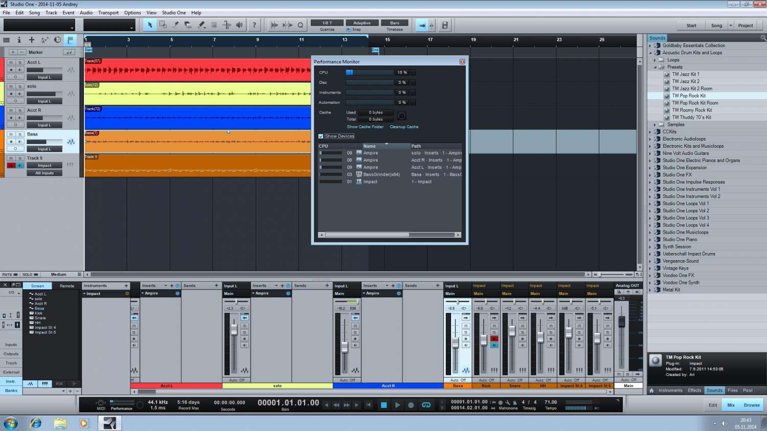Select the TM Jazz Kit 1 preset
This screenshot has width=767, height=431.
tap(685, 74)
